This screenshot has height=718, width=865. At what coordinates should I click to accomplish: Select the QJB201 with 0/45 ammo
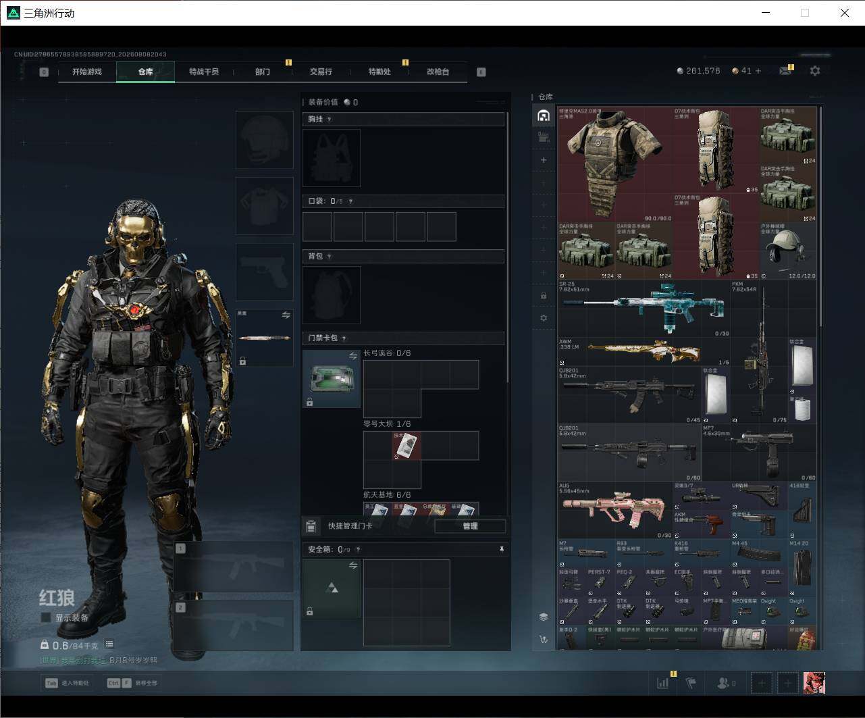(x=630, y=395)
